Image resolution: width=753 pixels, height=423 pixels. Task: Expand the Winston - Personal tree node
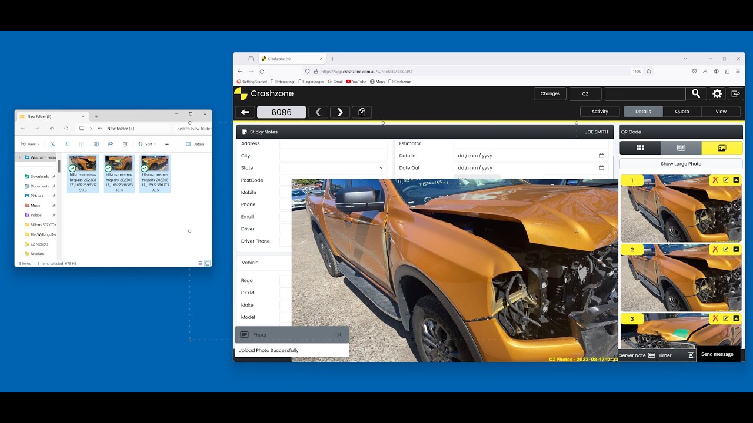(19, 157)
